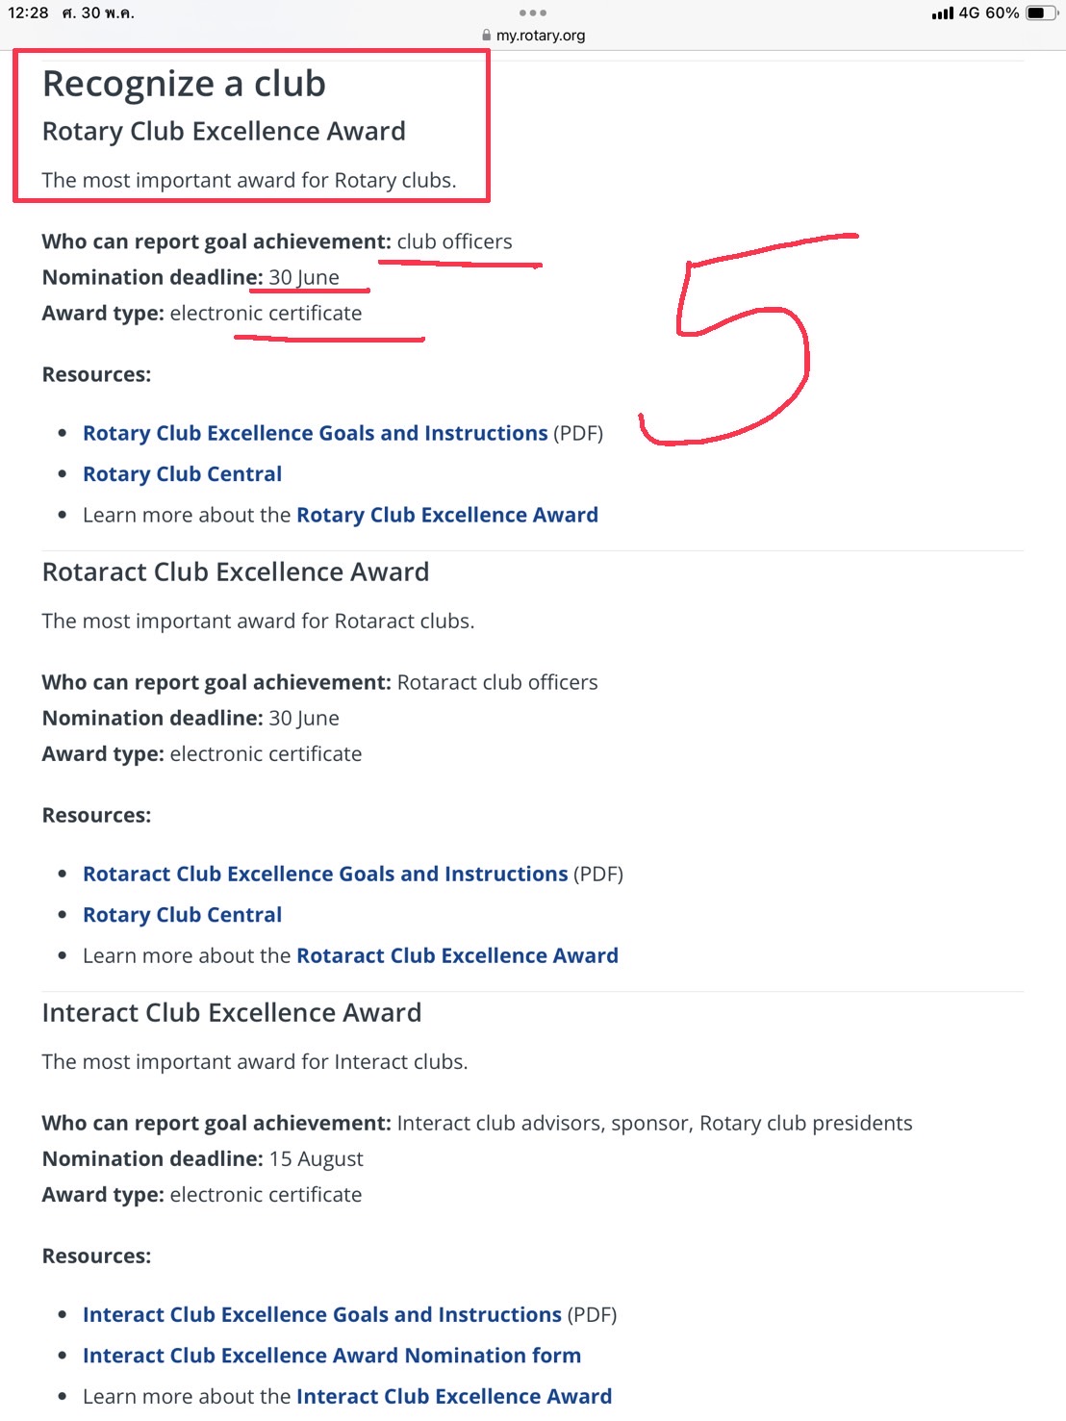
Task: Tap the battery icon in status bar
Action: coord(1040,13)
